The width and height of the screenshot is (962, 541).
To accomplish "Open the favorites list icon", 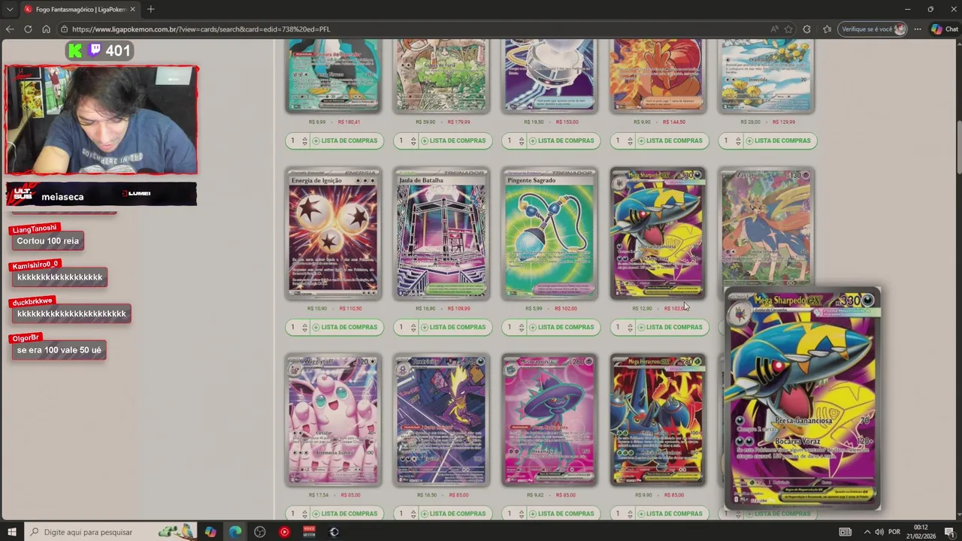I will click(x=827, y=29).
